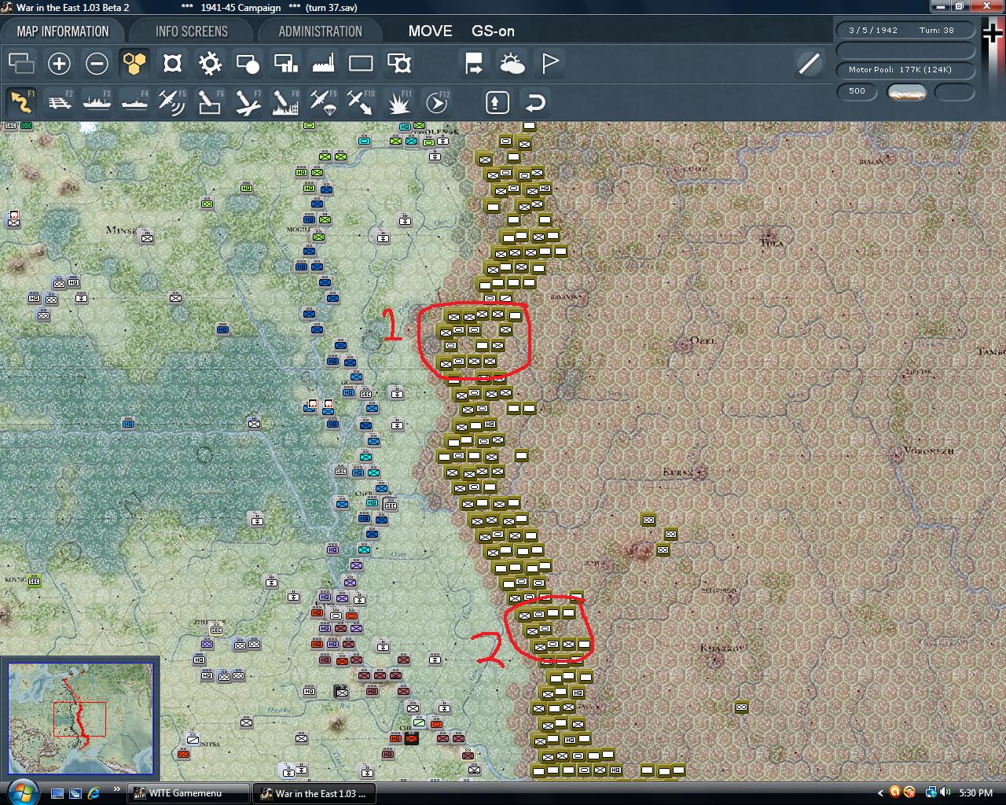This screenshot has width=1006, height=805.
Task: Select the F5 air recon mode
Action: tap(172, 102)
